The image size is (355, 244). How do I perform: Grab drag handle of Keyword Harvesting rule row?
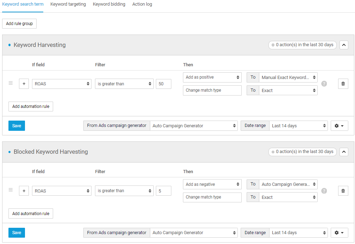[x=11, y=84]
